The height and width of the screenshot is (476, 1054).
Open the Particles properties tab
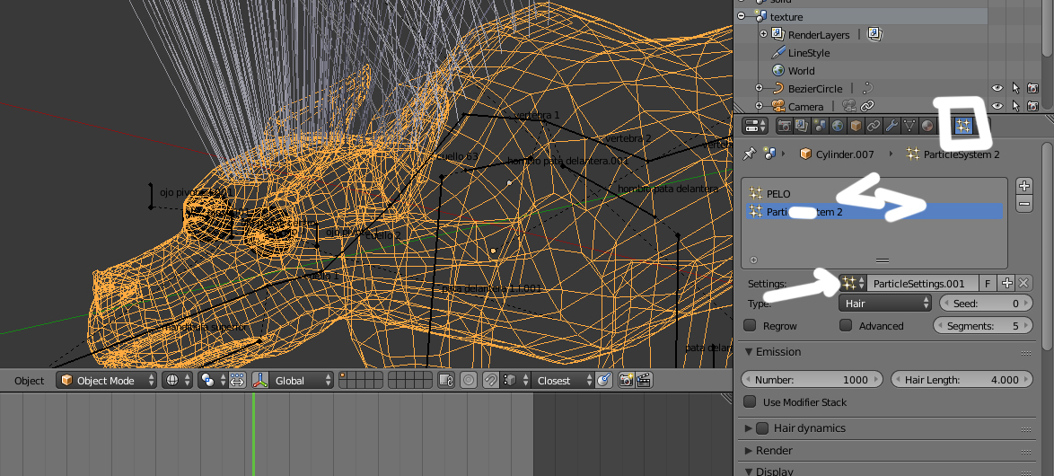[x=963, y=125]
